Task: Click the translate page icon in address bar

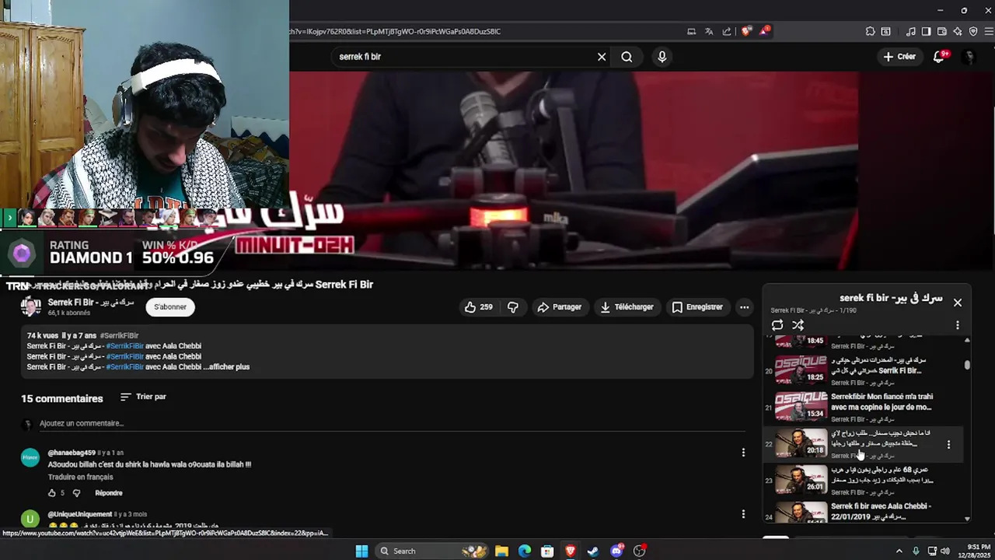Action: tap(709, 32)
